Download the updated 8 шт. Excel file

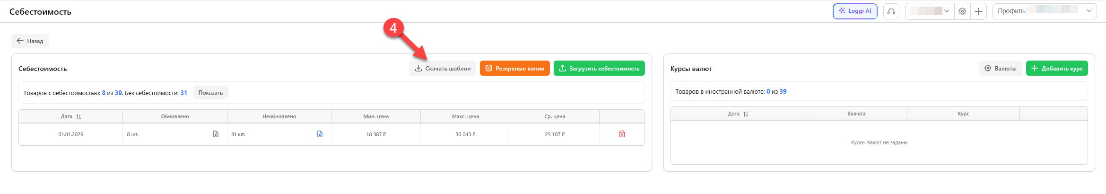pyautogui.click(x=216, y=134)
